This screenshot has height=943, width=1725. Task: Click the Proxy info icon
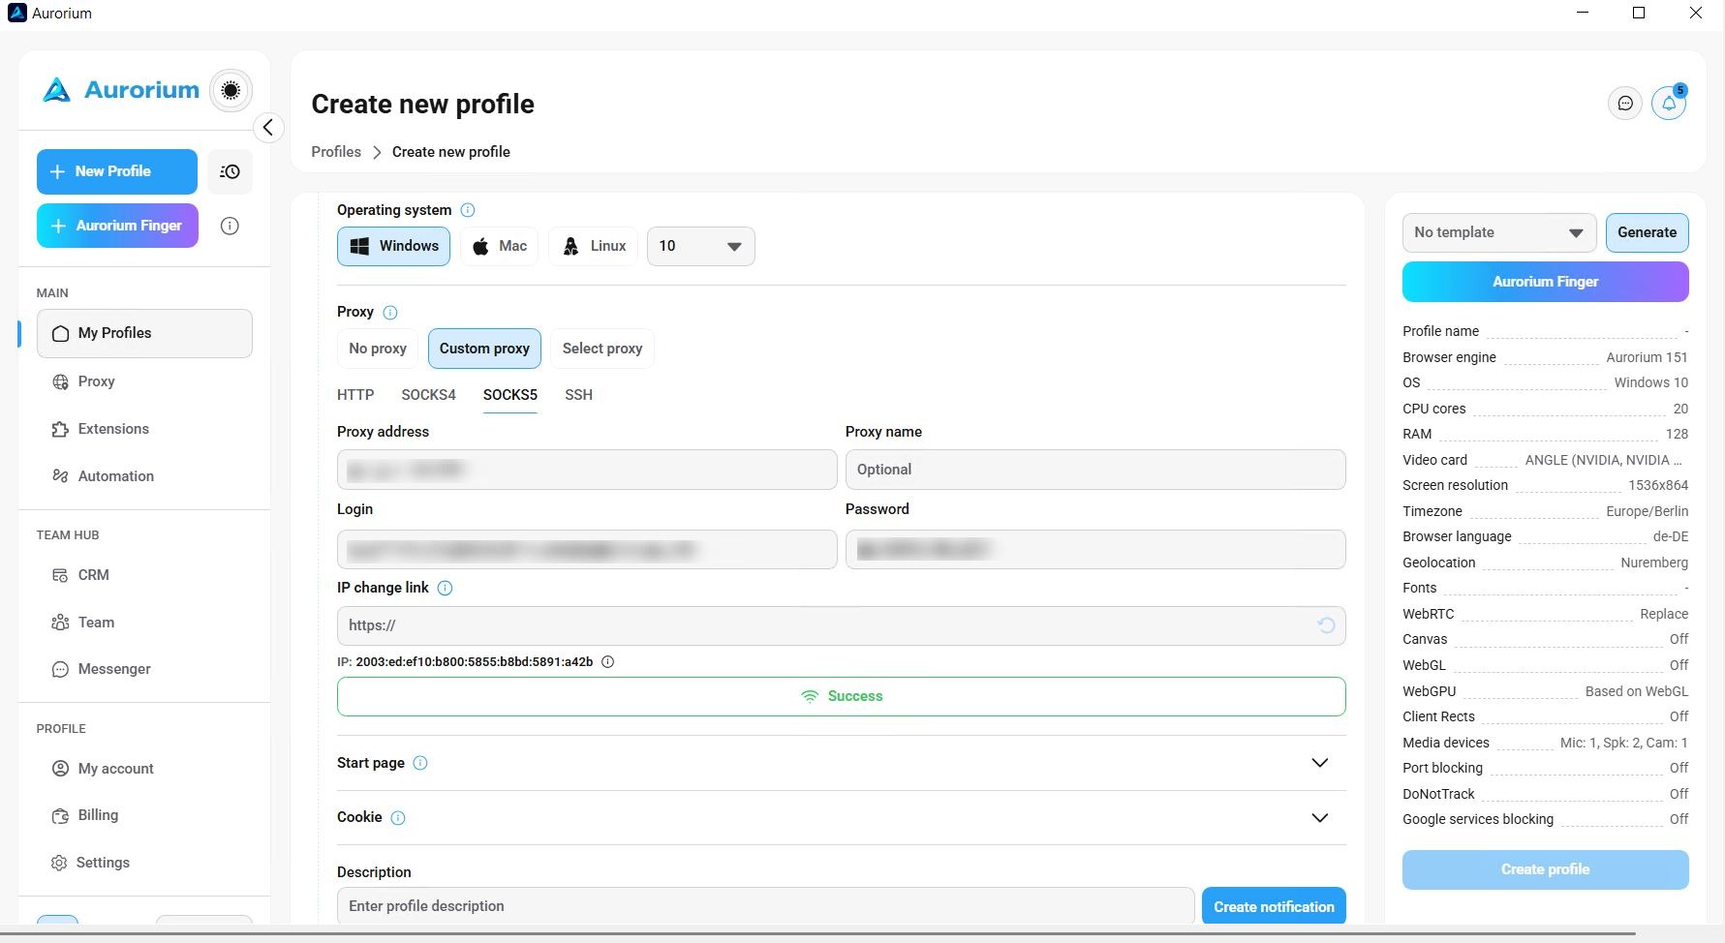390,313
